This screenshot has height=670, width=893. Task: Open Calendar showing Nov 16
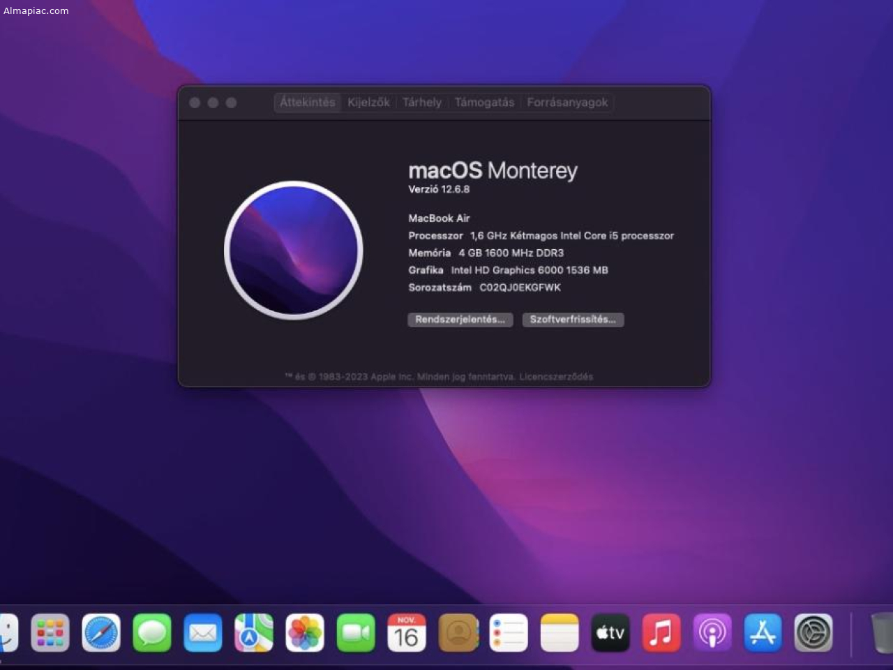(407, 632)
